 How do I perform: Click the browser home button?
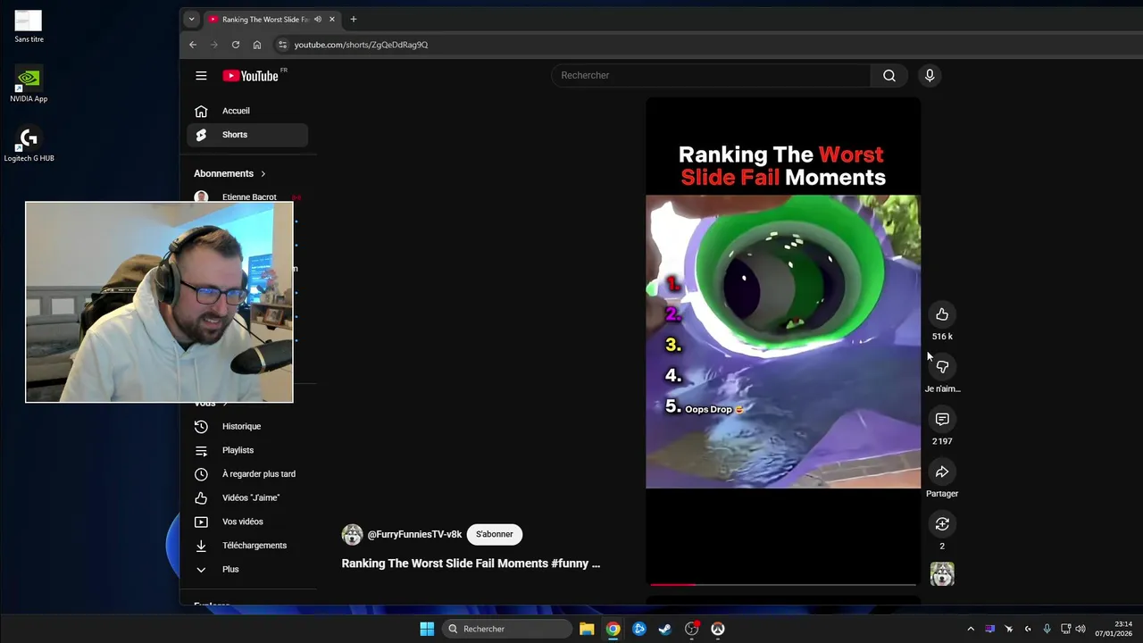pos(257,45)
